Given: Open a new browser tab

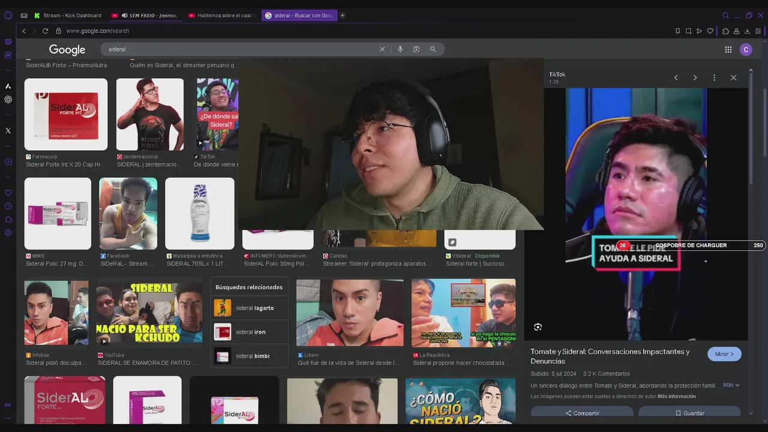Looking at the screenshot, I should (343, 16).
